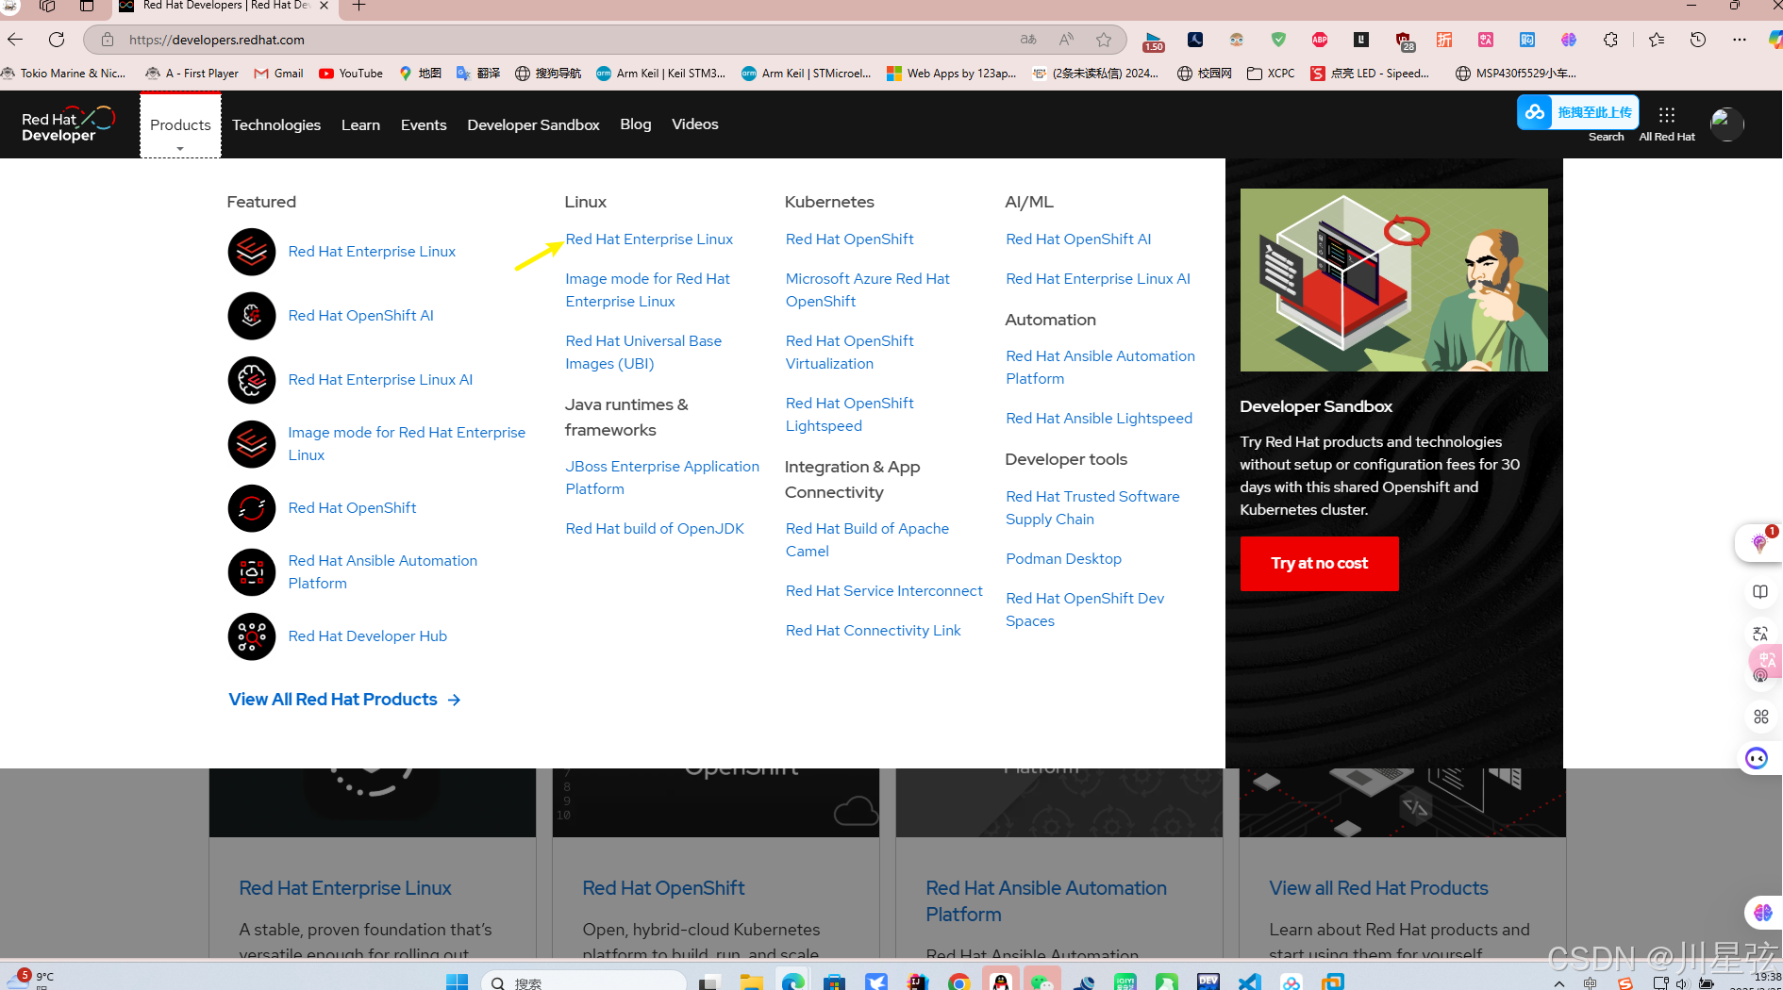The height and width of the screenshot is (990, 1783).
Task: Go to Developer Sandbox in the nav bar
Action: (533, 124)
